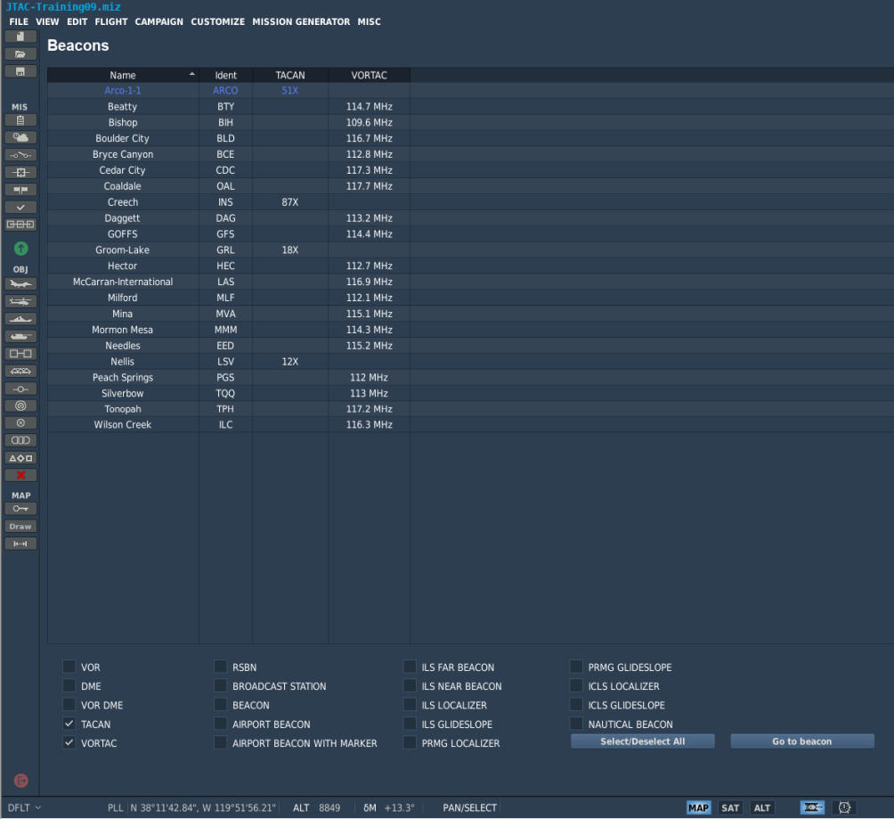The height and width of the screenshot is (819, 894).
Task: Click the bridge-shaped icon in OBJ section
Action: pyautogui.click(x=20, y=371)
